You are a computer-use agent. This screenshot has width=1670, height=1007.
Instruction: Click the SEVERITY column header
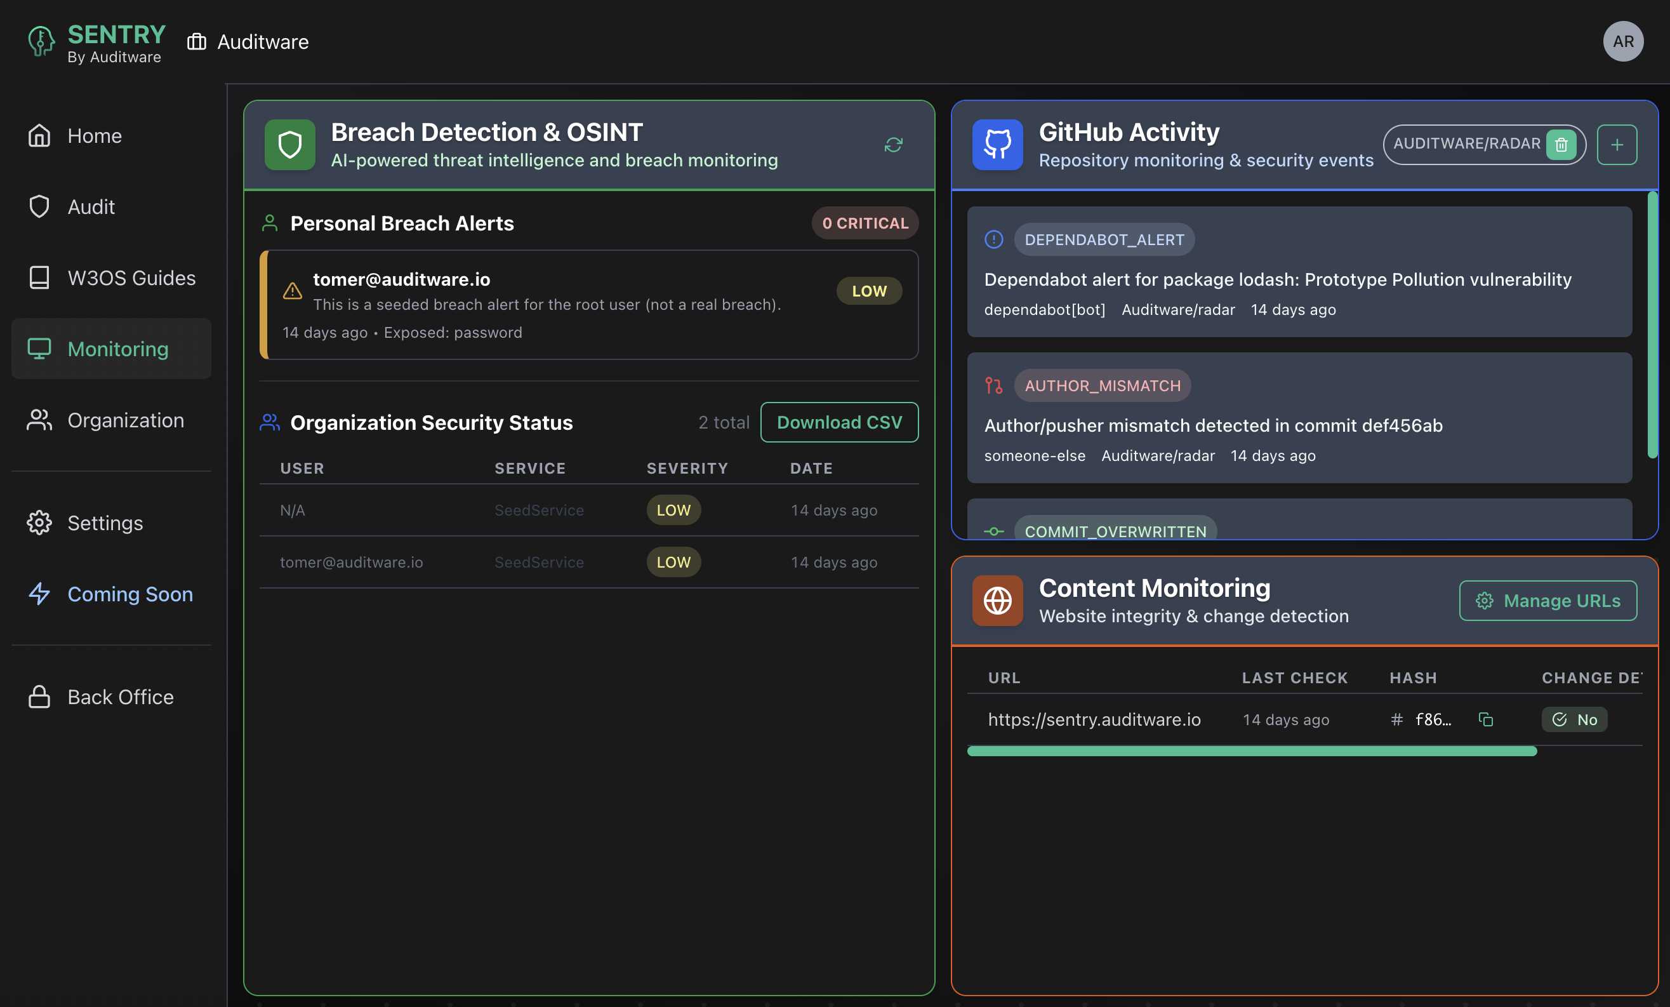(x=687, y=469)
